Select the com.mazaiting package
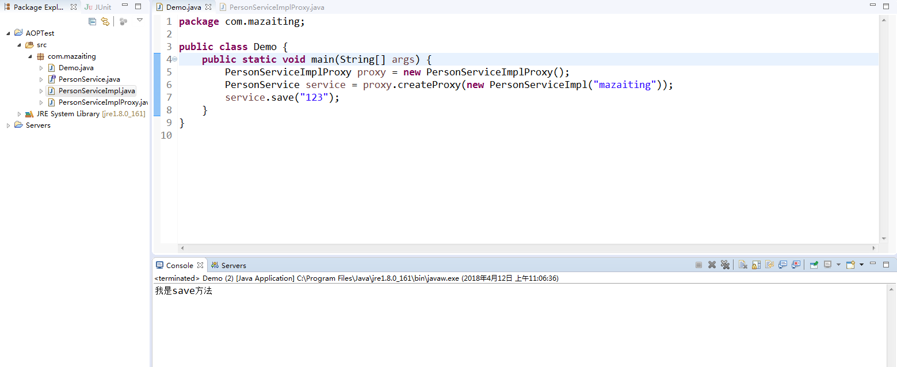Image resolution: width=897 pixels, height=367 pixels. click(71, 56)
